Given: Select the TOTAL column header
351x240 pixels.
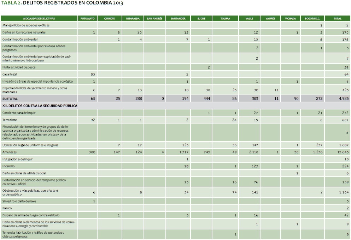Looking at the screenshot, I should click(x=337, y=18).
